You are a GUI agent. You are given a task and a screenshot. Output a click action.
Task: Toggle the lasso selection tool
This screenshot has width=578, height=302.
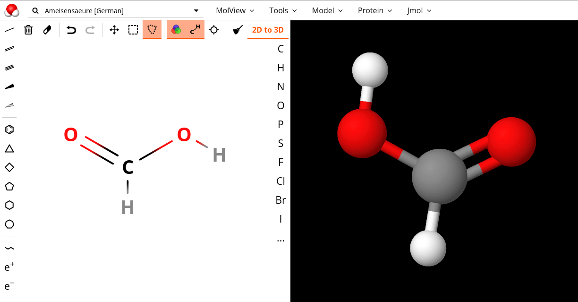(x=152, y=30)
